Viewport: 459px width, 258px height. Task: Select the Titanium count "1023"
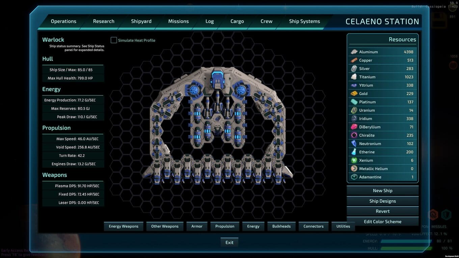click(x=408, y=77)
